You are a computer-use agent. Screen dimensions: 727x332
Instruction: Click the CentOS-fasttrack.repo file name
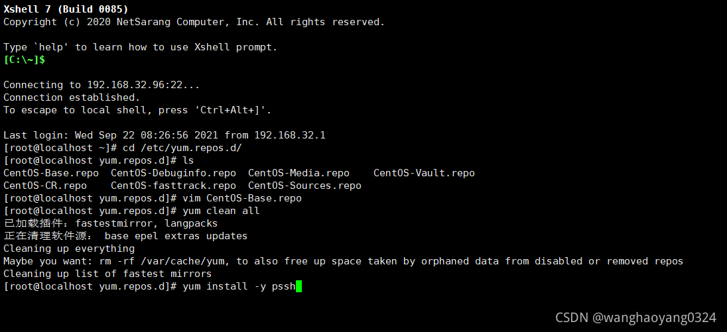click(x=173, y=186)
